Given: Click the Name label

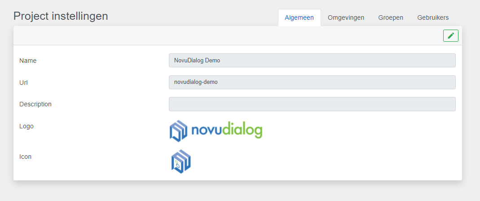Looking at the screenshot, I should tap(28, 61).
